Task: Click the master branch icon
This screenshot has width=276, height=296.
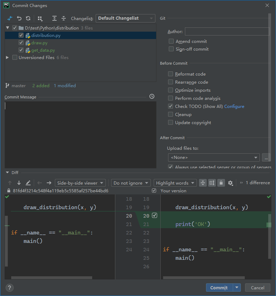Action: coord(7,85)
